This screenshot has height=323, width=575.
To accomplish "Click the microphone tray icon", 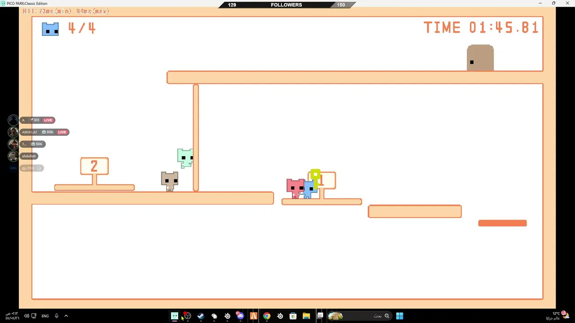I will (56, 316).
